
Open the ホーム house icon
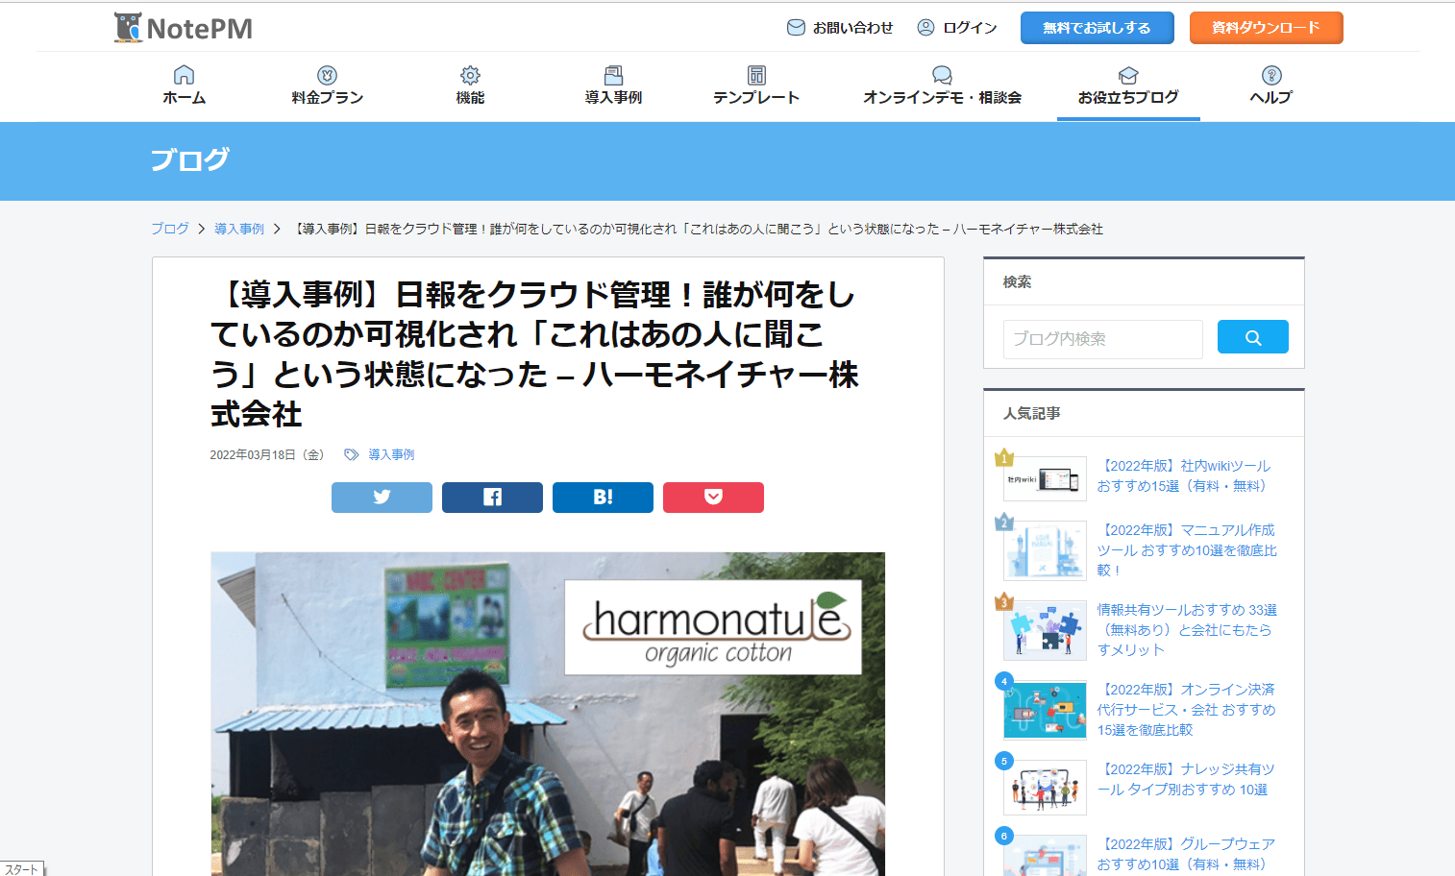(184, 75)
